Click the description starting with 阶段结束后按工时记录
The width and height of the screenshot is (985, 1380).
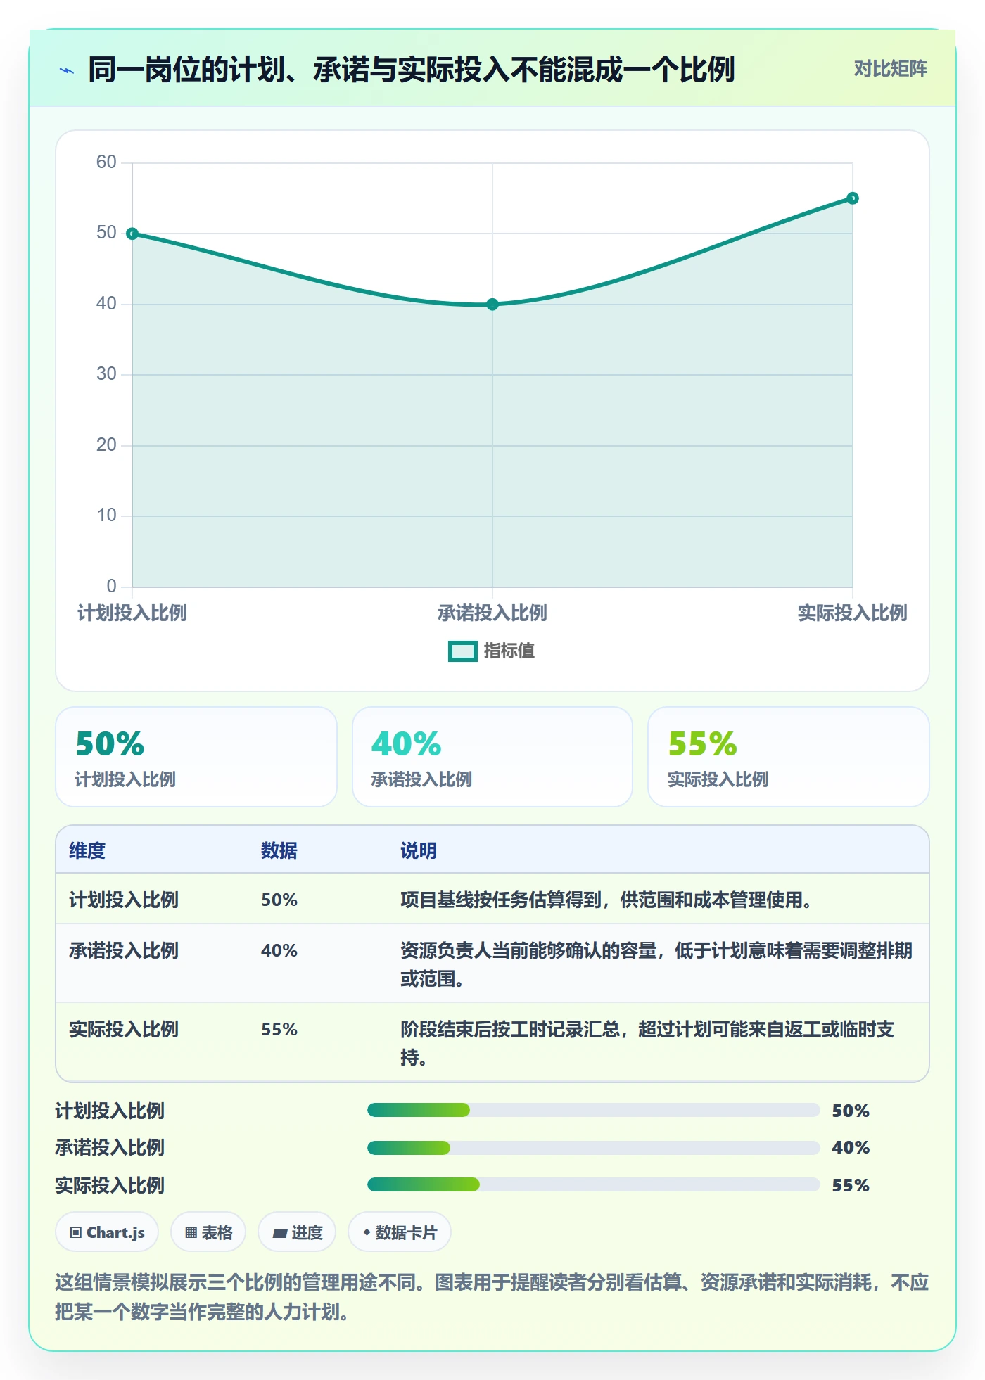(x=647, y=1043)
